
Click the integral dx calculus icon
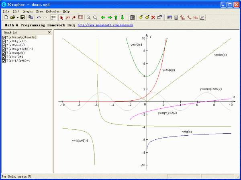click(195, 18)
